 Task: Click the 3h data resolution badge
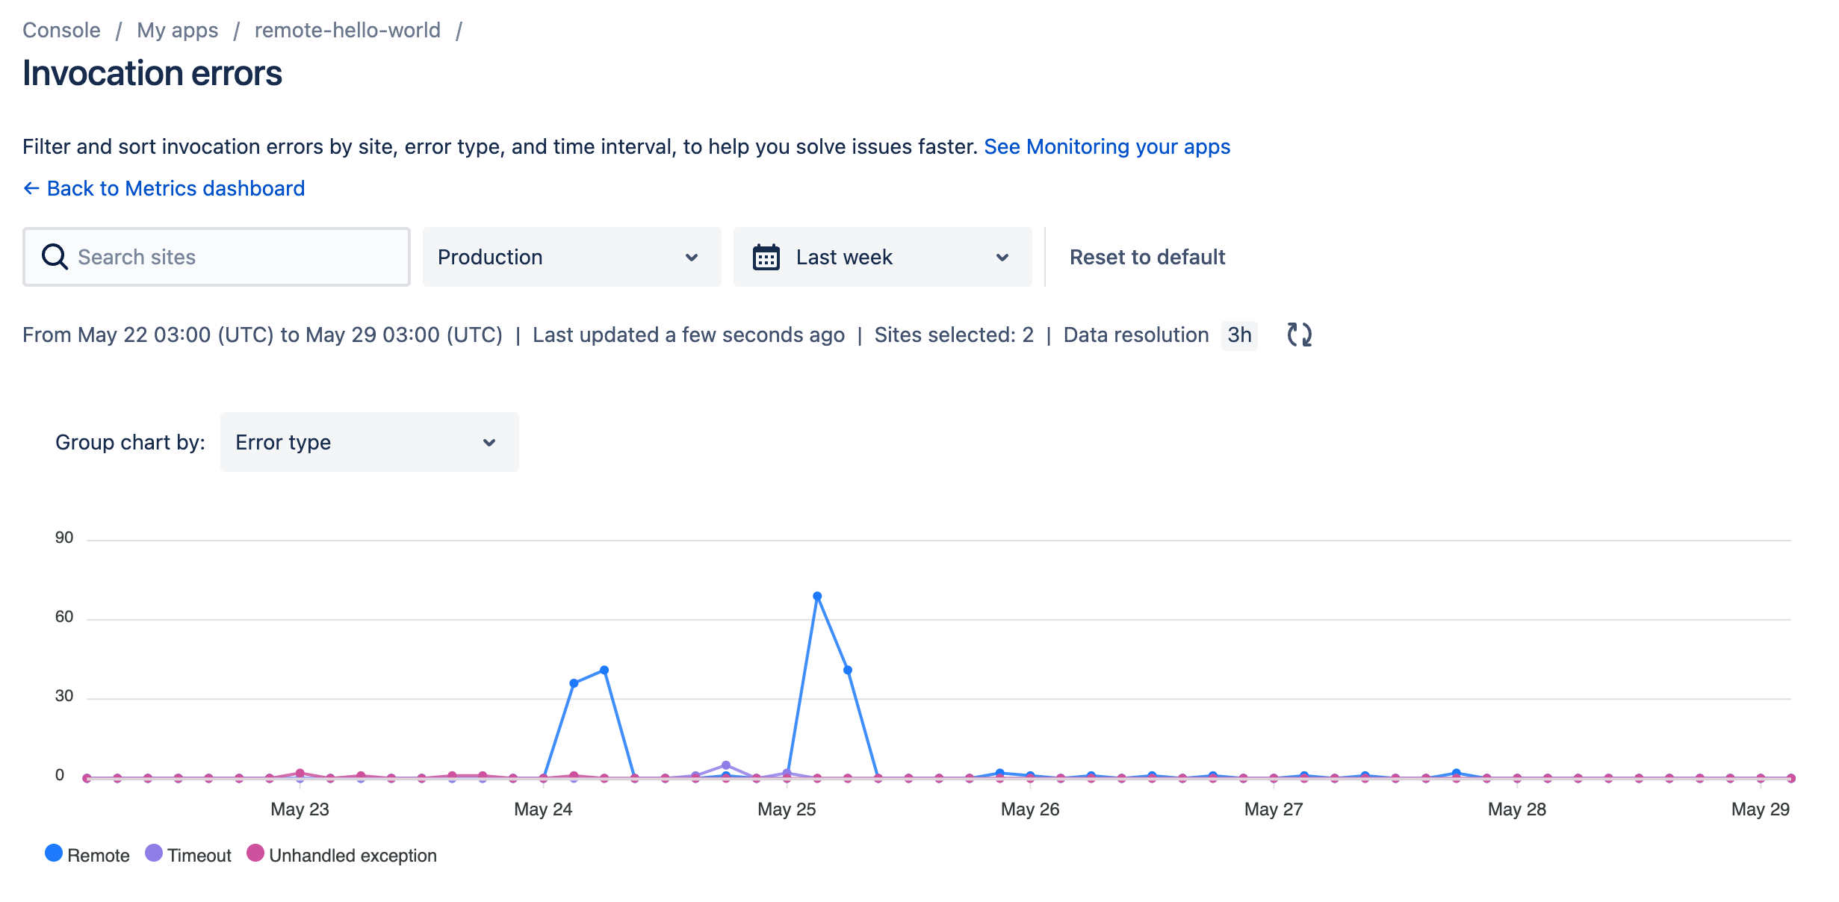click(1239, 335)
